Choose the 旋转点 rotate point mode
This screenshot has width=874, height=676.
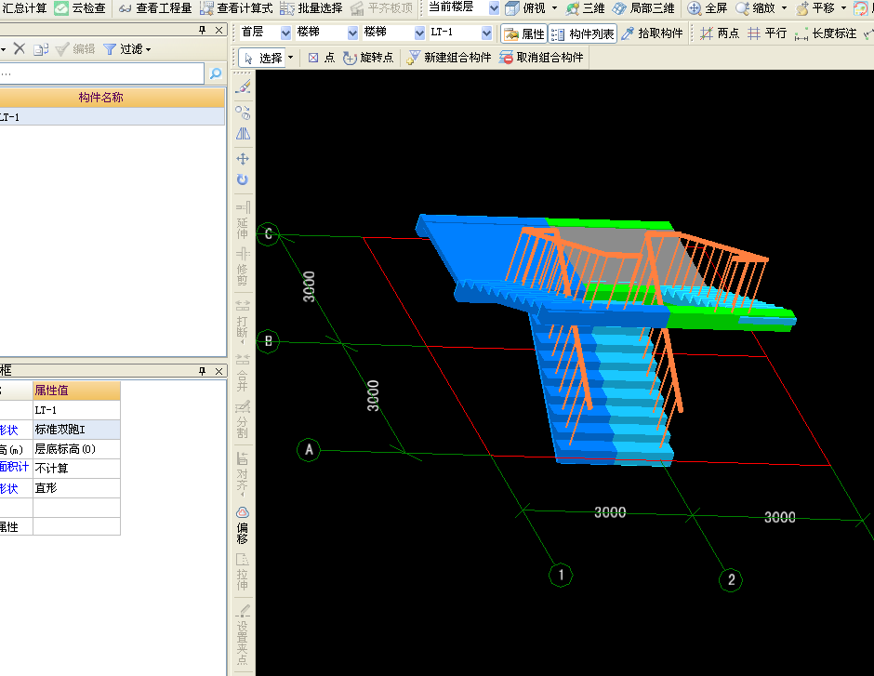(x=368, y=58)
